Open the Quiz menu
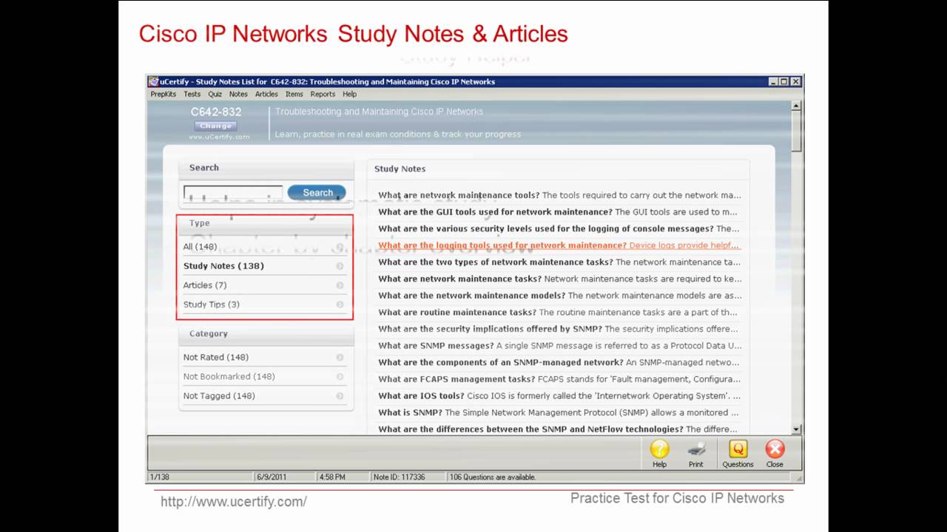 tap(215, 94)
